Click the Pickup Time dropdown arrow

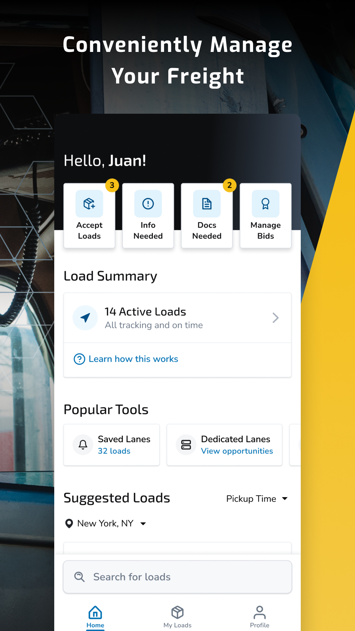click(285, 499)
